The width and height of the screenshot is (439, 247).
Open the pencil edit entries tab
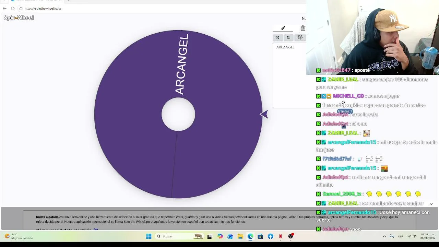click(x=283, y=28)
